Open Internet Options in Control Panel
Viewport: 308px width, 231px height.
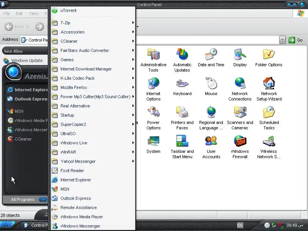pos(153,89)
